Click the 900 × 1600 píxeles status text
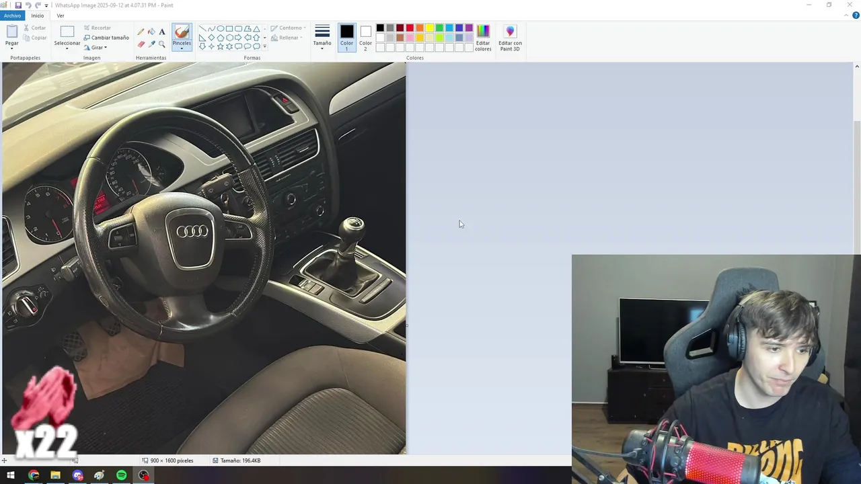Image resolution: width=861 pixels, height=484 pixels. [x=172, y=460]
